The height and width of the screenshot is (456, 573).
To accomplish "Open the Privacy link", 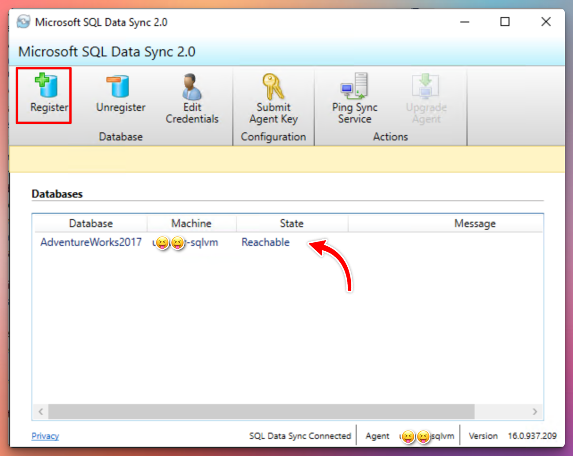I will [x=45, y=436].
